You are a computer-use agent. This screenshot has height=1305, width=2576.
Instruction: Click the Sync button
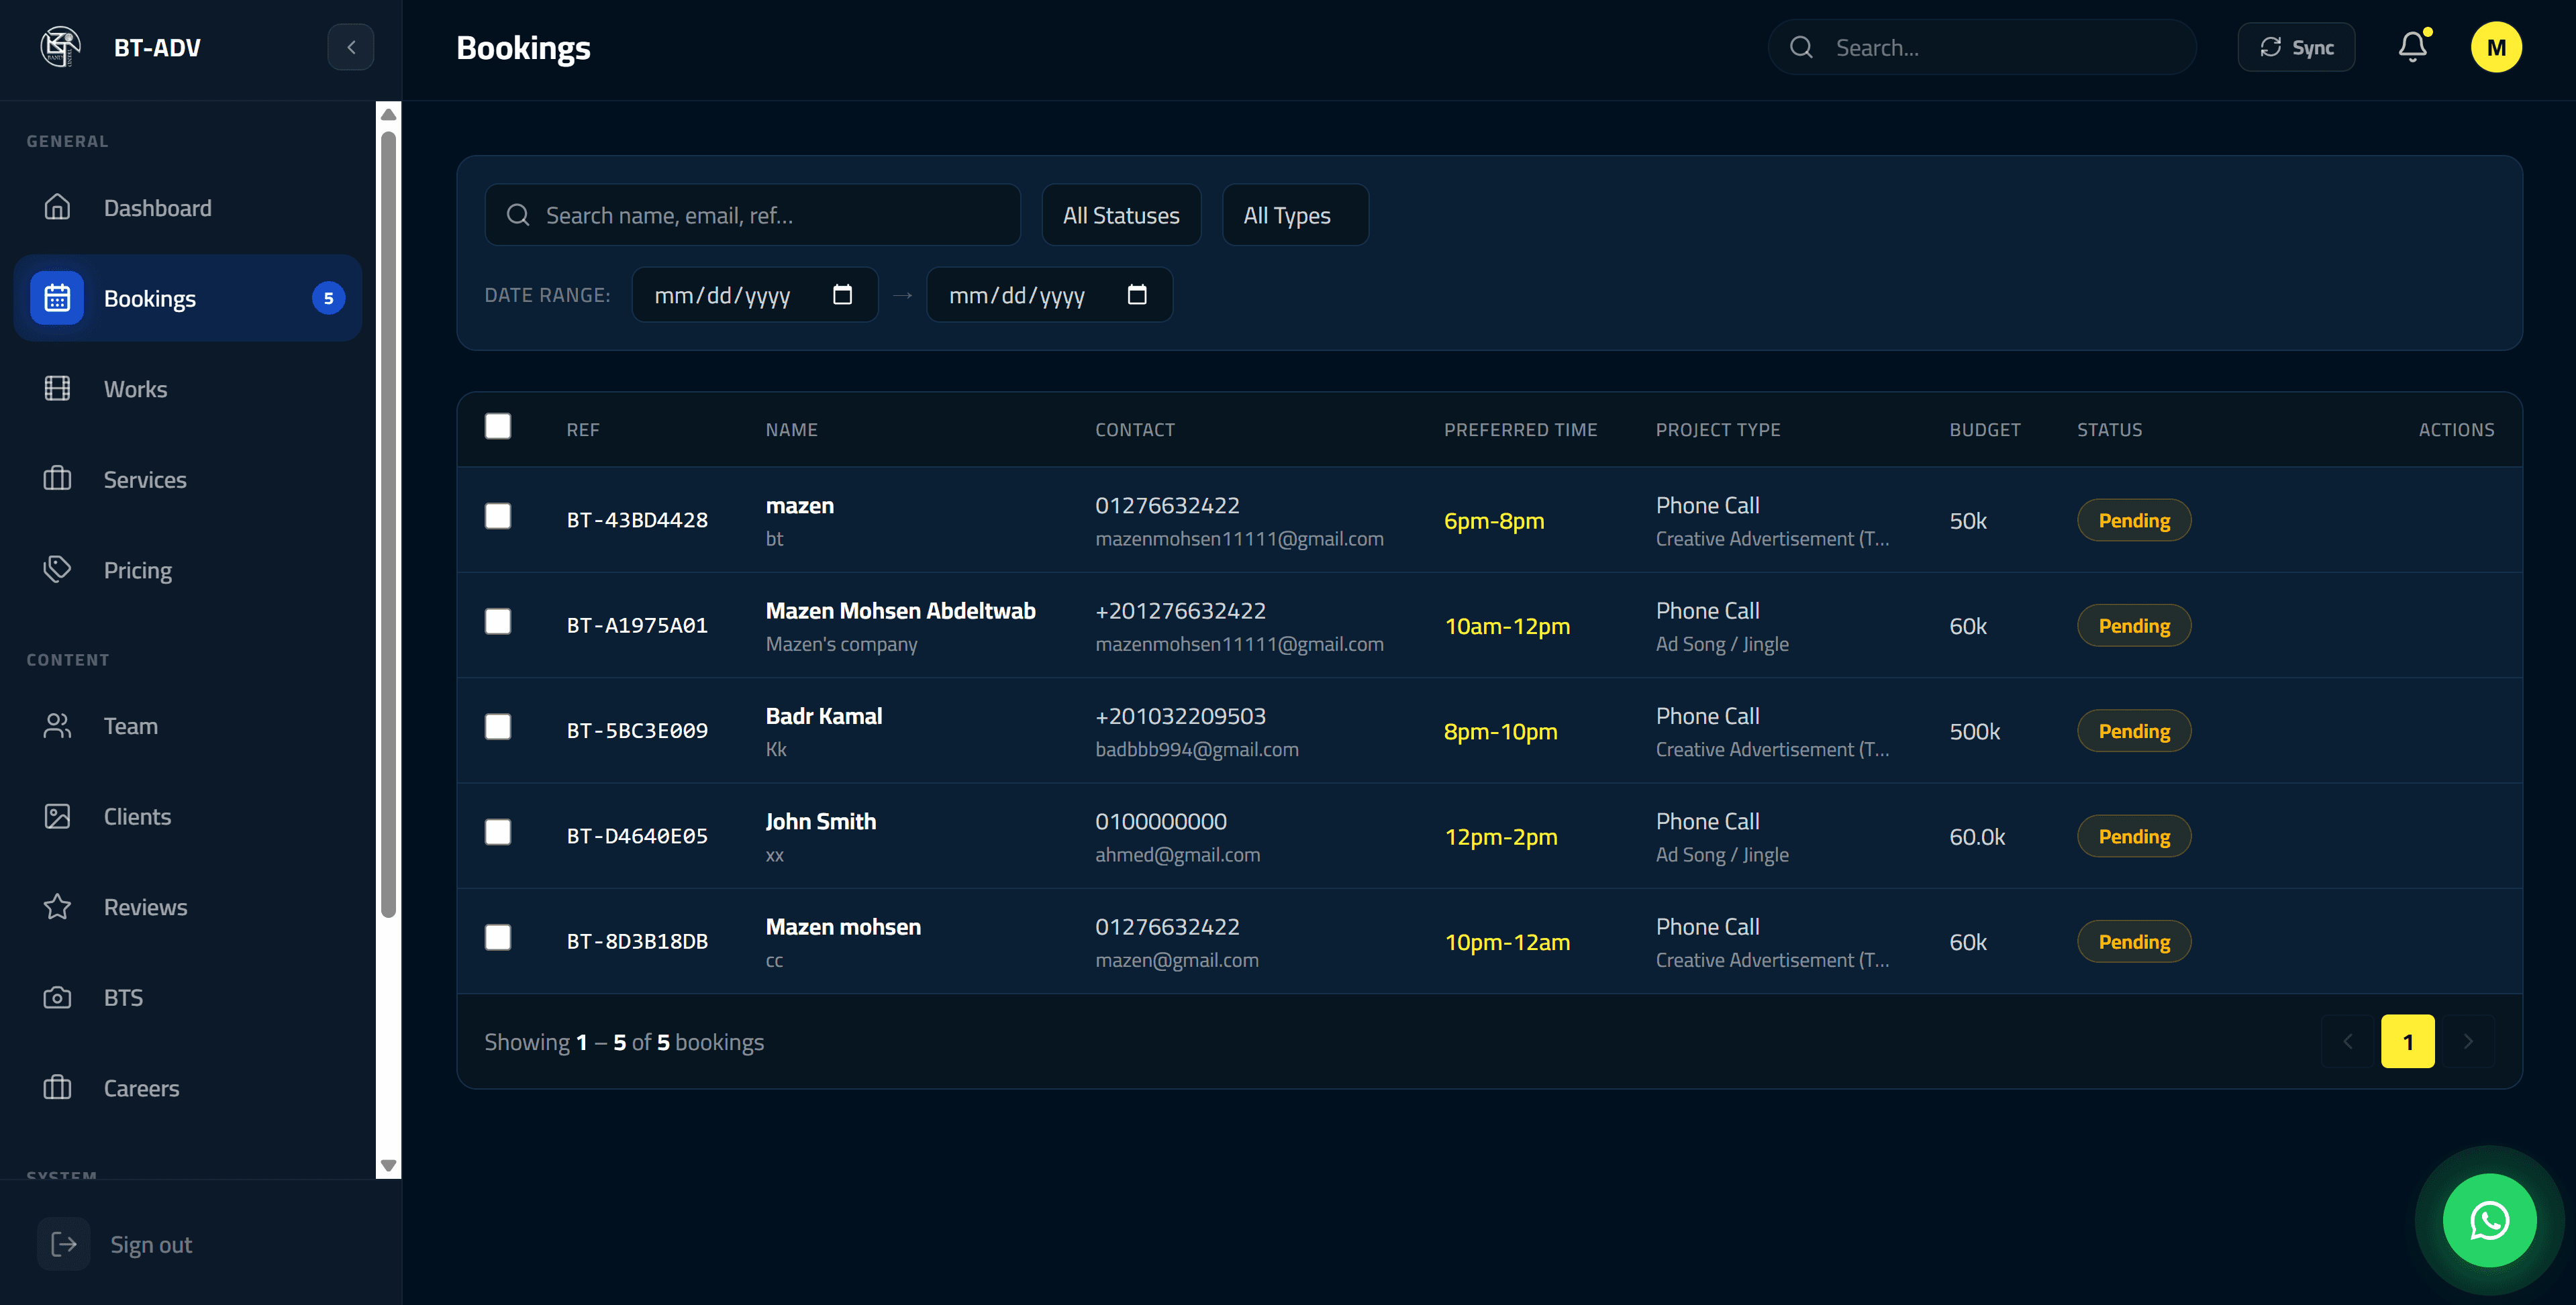tap(2296, 47)
